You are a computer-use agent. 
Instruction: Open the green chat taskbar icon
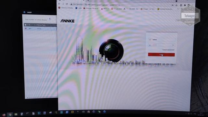click(99, 112)
